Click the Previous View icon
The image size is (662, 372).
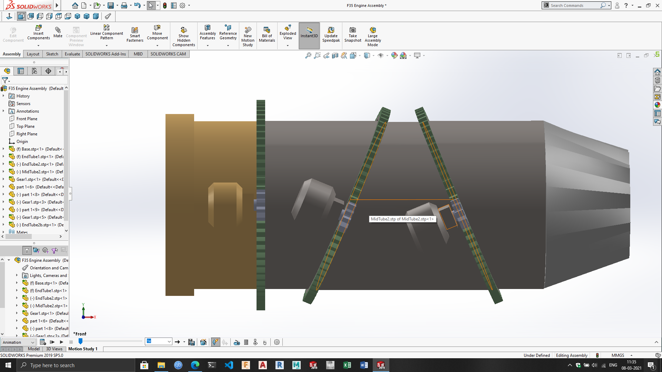coord(326,55)
